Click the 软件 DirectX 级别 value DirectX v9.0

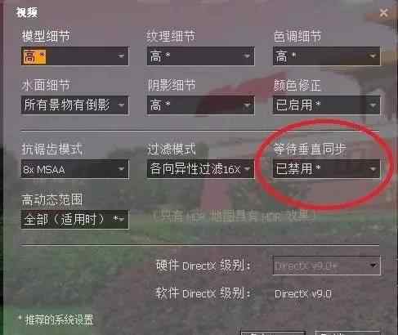pyautogui.click(x=303, y=294)
